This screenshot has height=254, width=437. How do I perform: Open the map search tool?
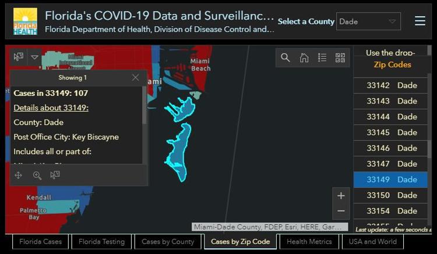[285, 58]
